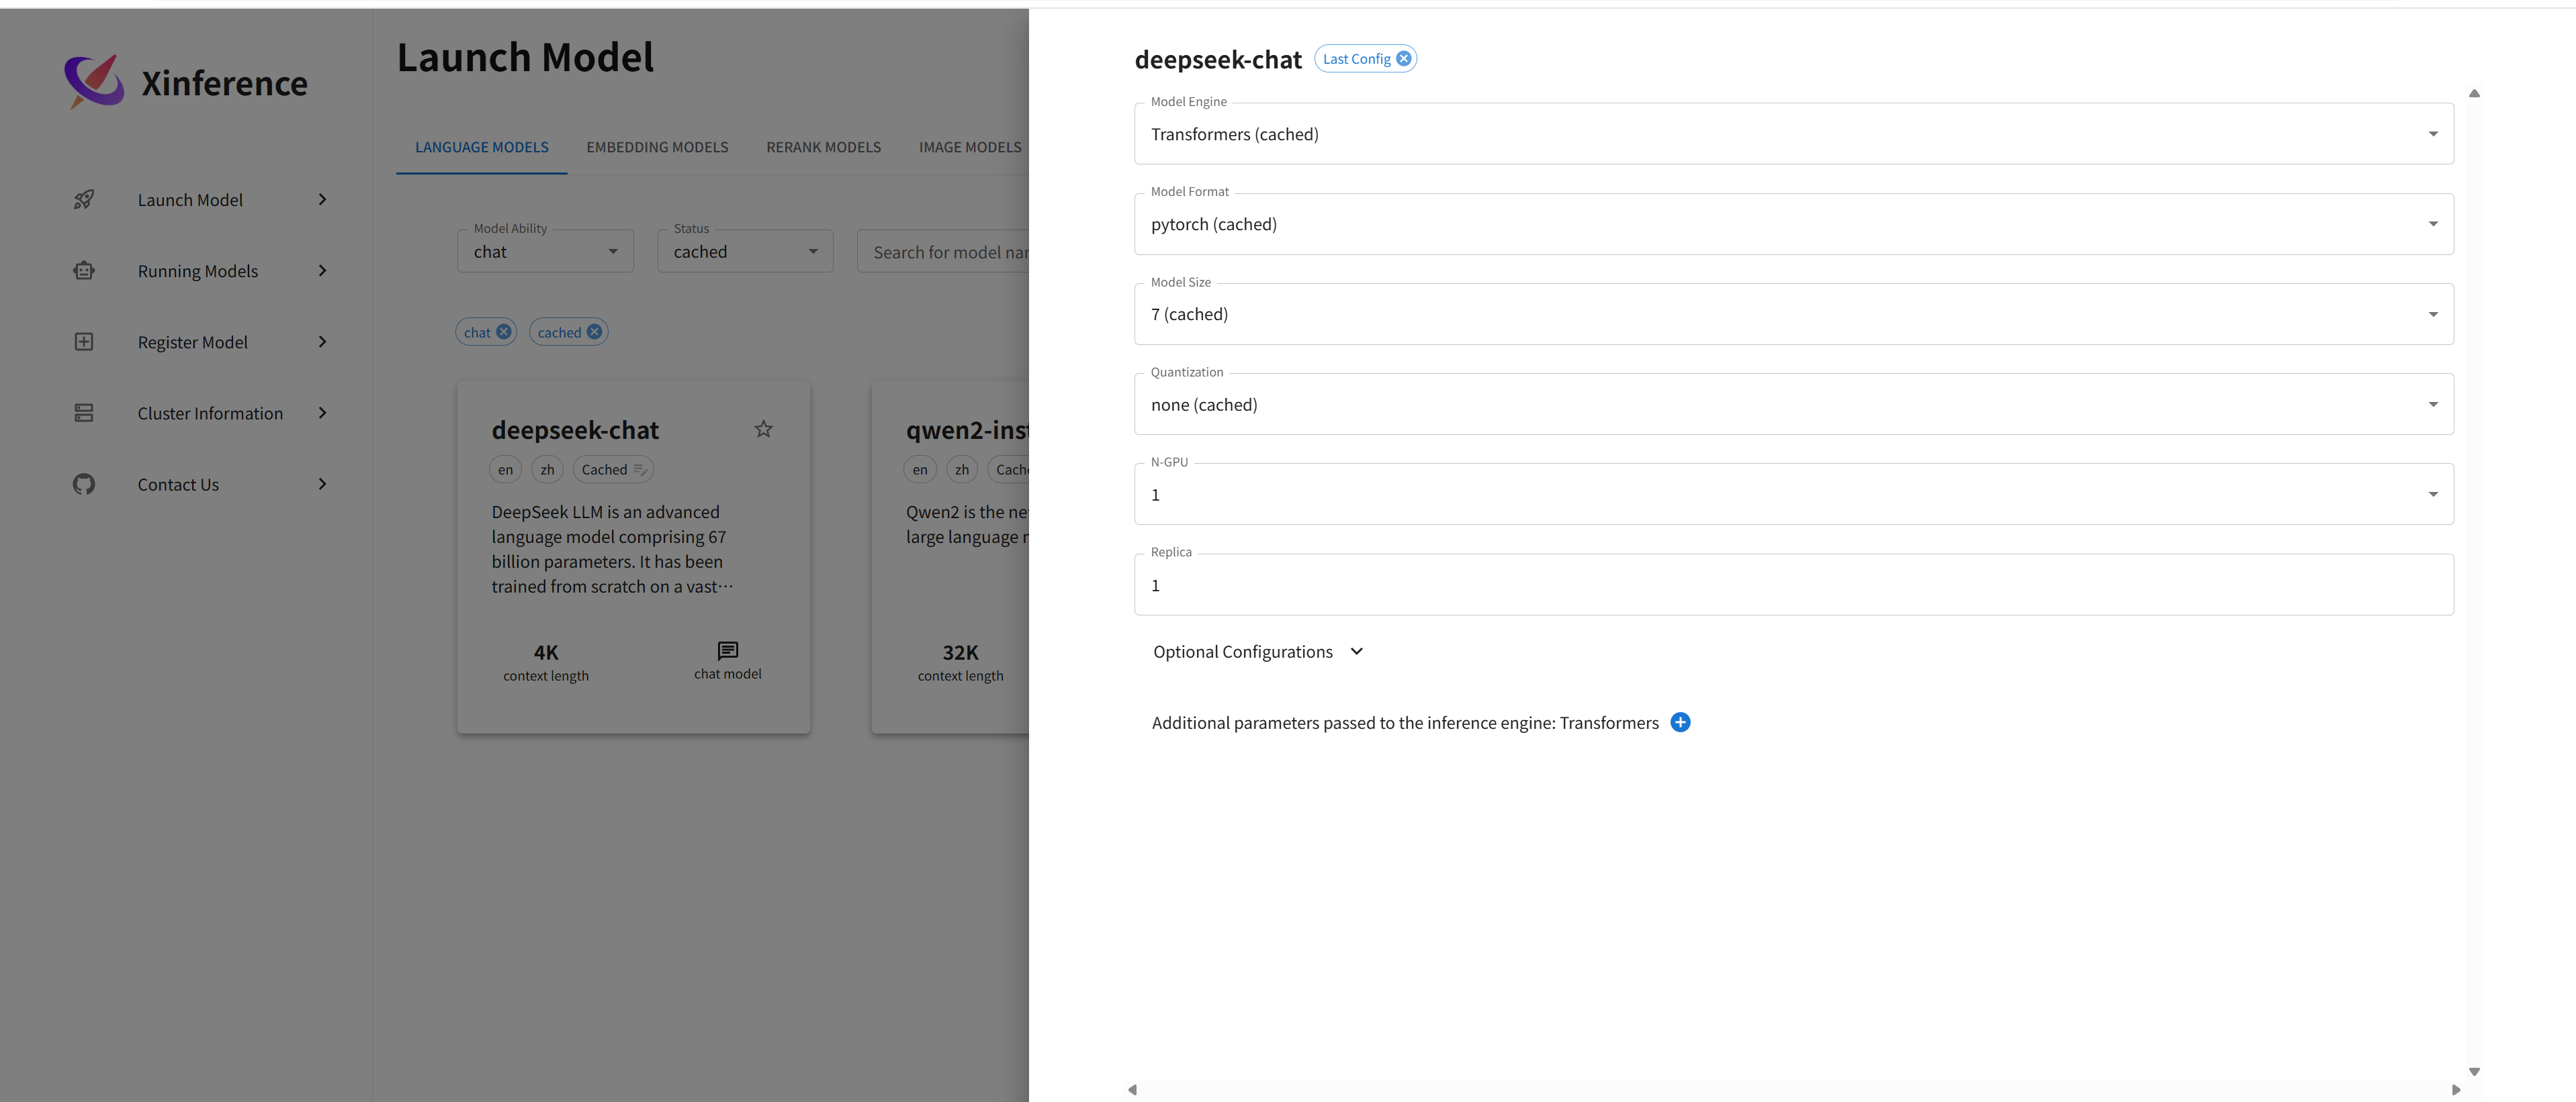
Task: Switch to Rerank Models tab
Action: (x=824, y=147)
